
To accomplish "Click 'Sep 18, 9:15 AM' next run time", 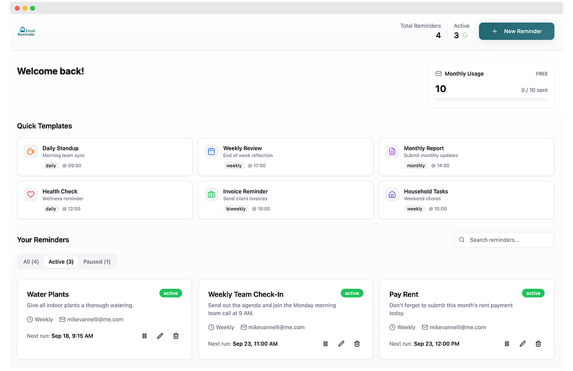I will (x=72, y=336).
